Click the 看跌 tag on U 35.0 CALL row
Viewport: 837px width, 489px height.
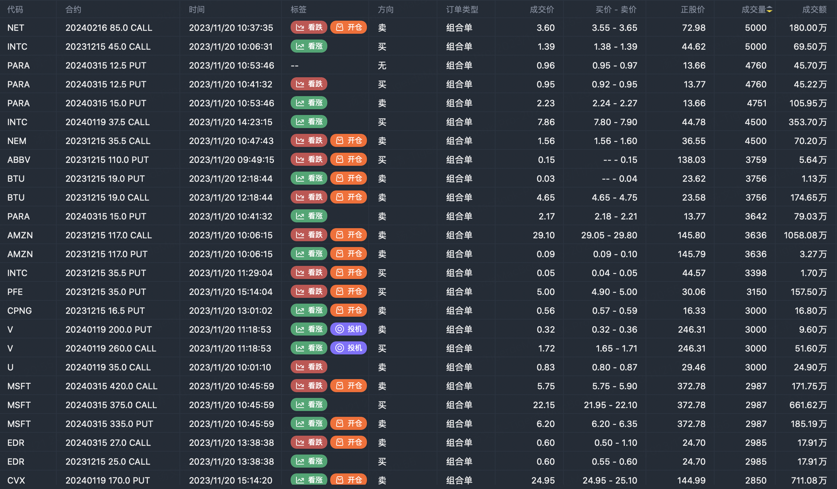(x=309, y=367)
